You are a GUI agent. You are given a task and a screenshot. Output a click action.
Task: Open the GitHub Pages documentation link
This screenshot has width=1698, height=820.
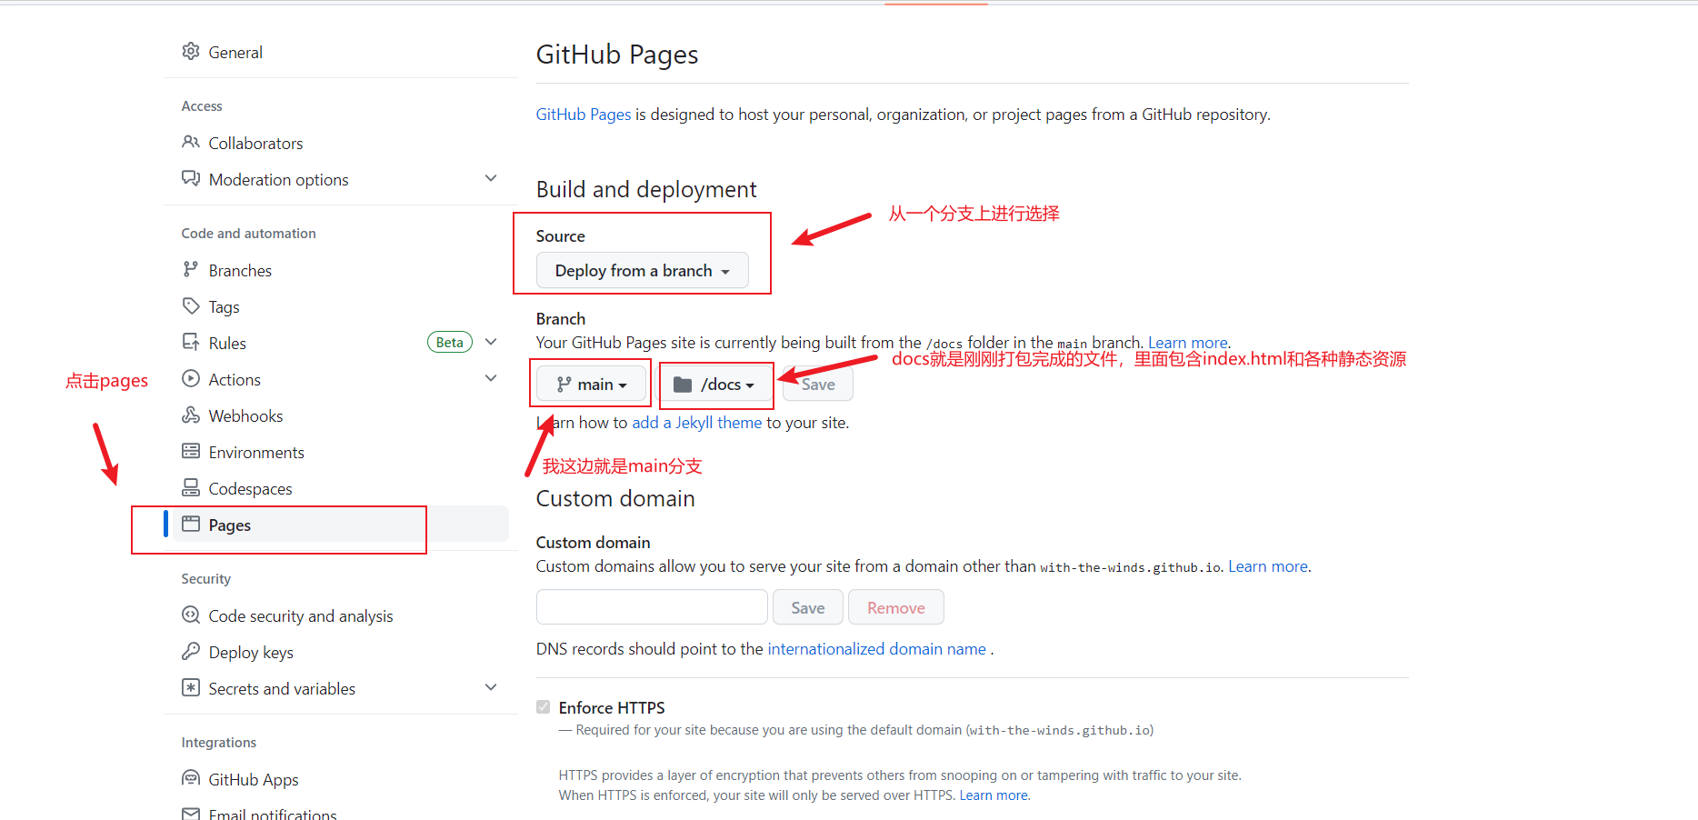click(584, 115)
